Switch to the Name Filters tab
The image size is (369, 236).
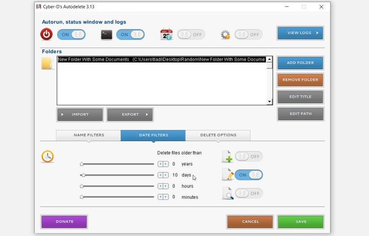coord(89,135)
